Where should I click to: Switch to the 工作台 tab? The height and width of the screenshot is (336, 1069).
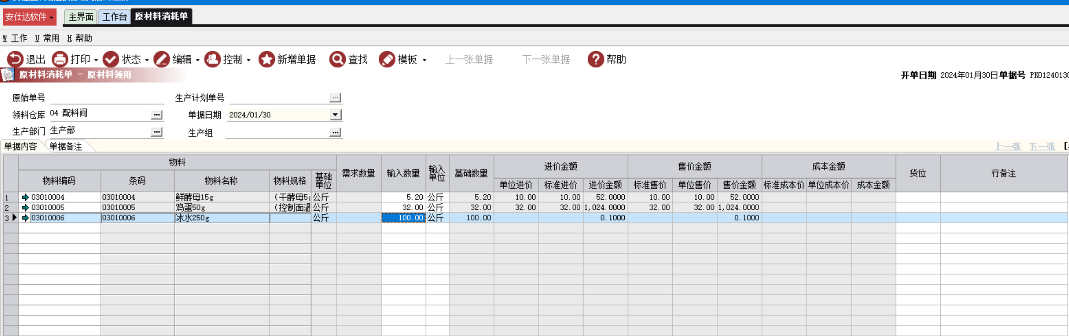point(114,17)
